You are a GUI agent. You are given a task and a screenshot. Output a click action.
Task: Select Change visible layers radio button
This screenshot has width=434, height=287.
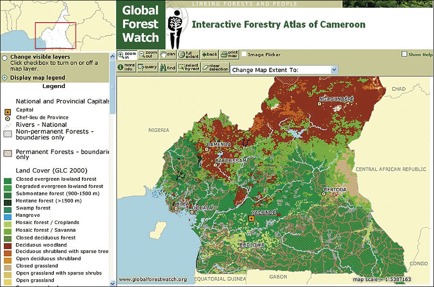(x=4, y=58)
